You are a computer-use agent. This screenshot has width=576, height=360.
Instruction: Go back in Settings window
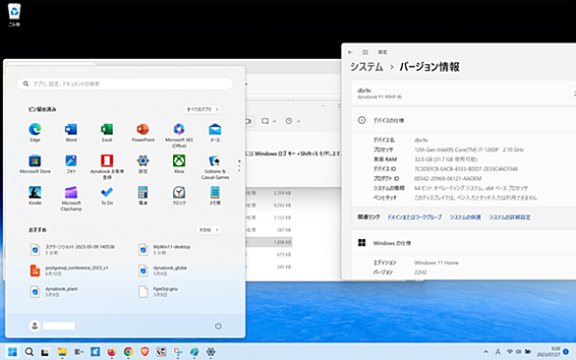(350, 52)
